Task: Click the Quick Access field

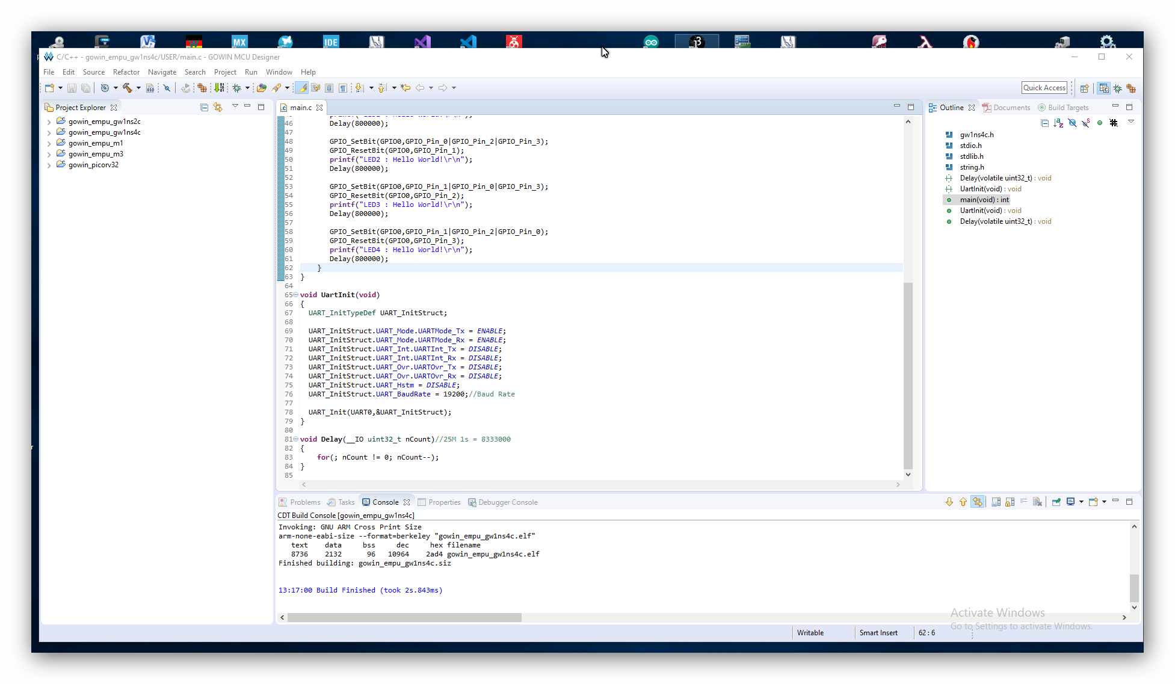Action: tap(1044, 88)
